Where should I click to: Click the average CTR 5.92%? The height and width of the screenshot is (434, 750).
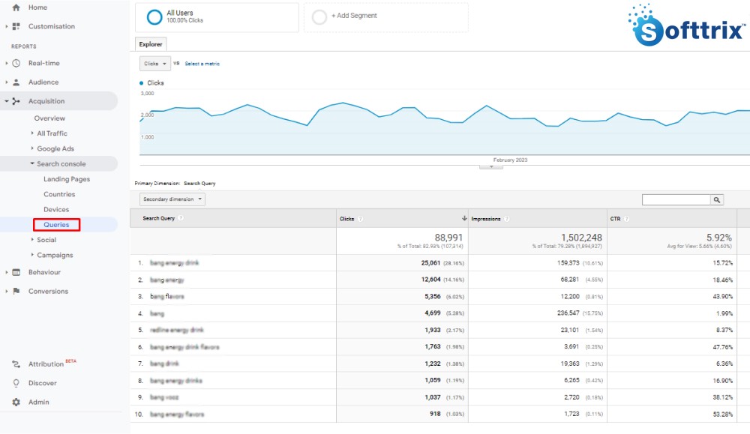pos(719,238)
